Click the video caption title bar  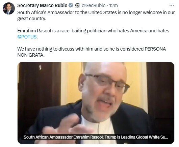click(x=96, y=137)
